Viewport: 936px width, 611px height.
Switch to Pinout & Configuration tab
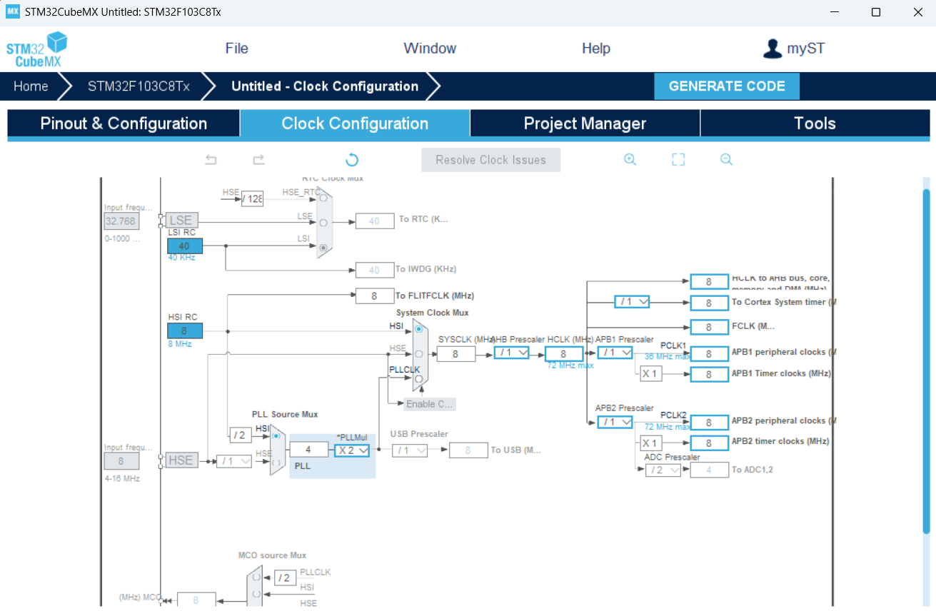124,123
